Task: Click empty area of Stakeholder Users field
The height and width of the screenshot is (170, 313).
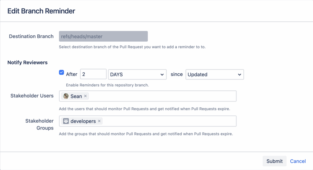Action: pyautogui.click(x=162, y=96)
